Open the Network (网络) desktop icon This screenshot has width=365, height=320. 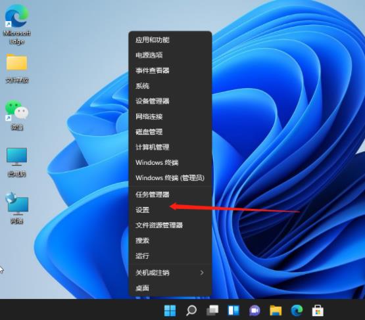pyautogui.click(x=16, y=208)
